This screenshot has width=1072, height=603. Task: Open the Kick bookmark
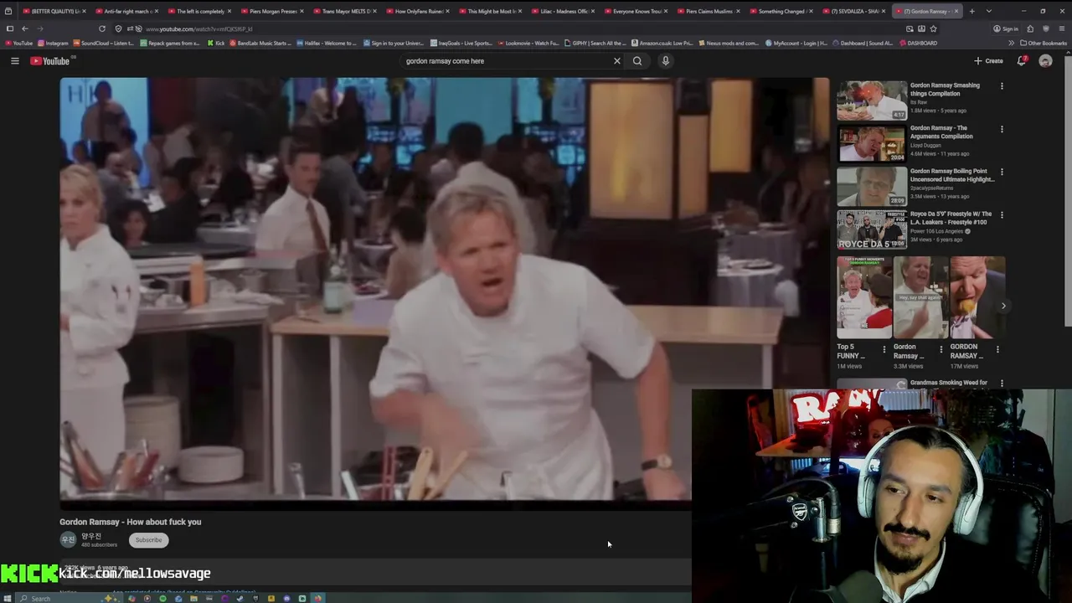(x=216, y=43)
